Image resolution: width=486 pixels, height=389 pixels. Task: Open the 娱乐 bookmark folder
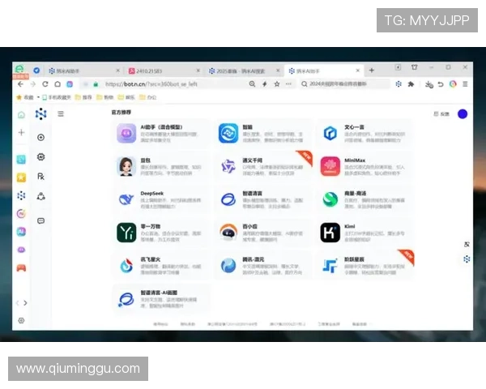click(x=126, y=97)
